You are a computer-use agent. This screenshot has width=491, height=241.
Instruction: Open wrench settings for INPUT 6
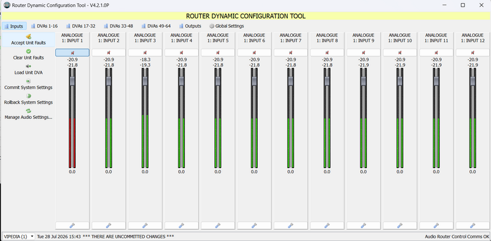(254, 225)
